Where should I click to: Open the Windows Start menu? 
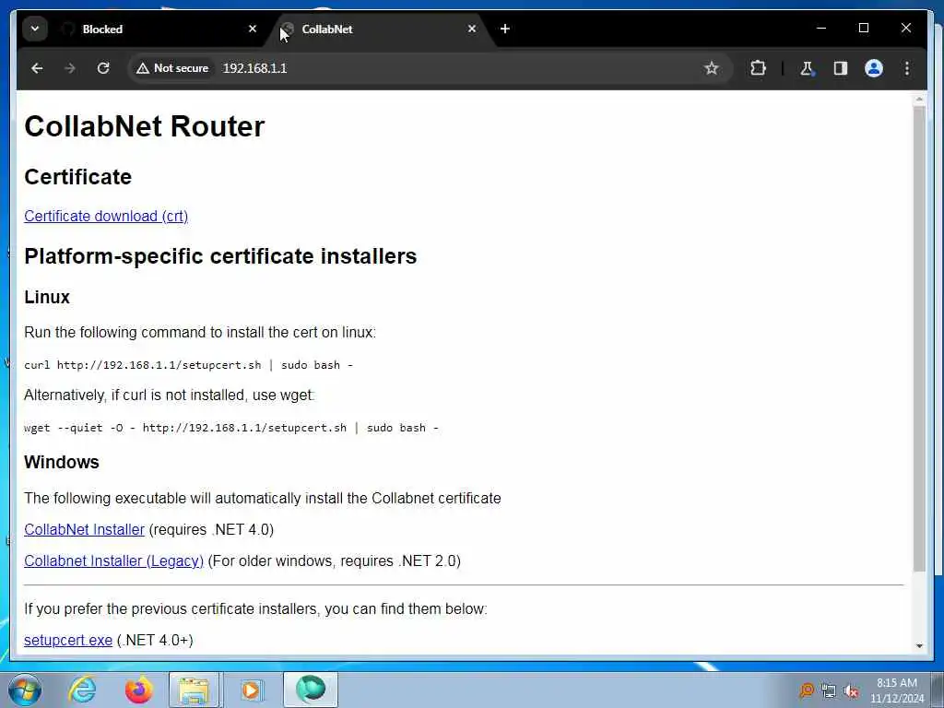(25, 690)
